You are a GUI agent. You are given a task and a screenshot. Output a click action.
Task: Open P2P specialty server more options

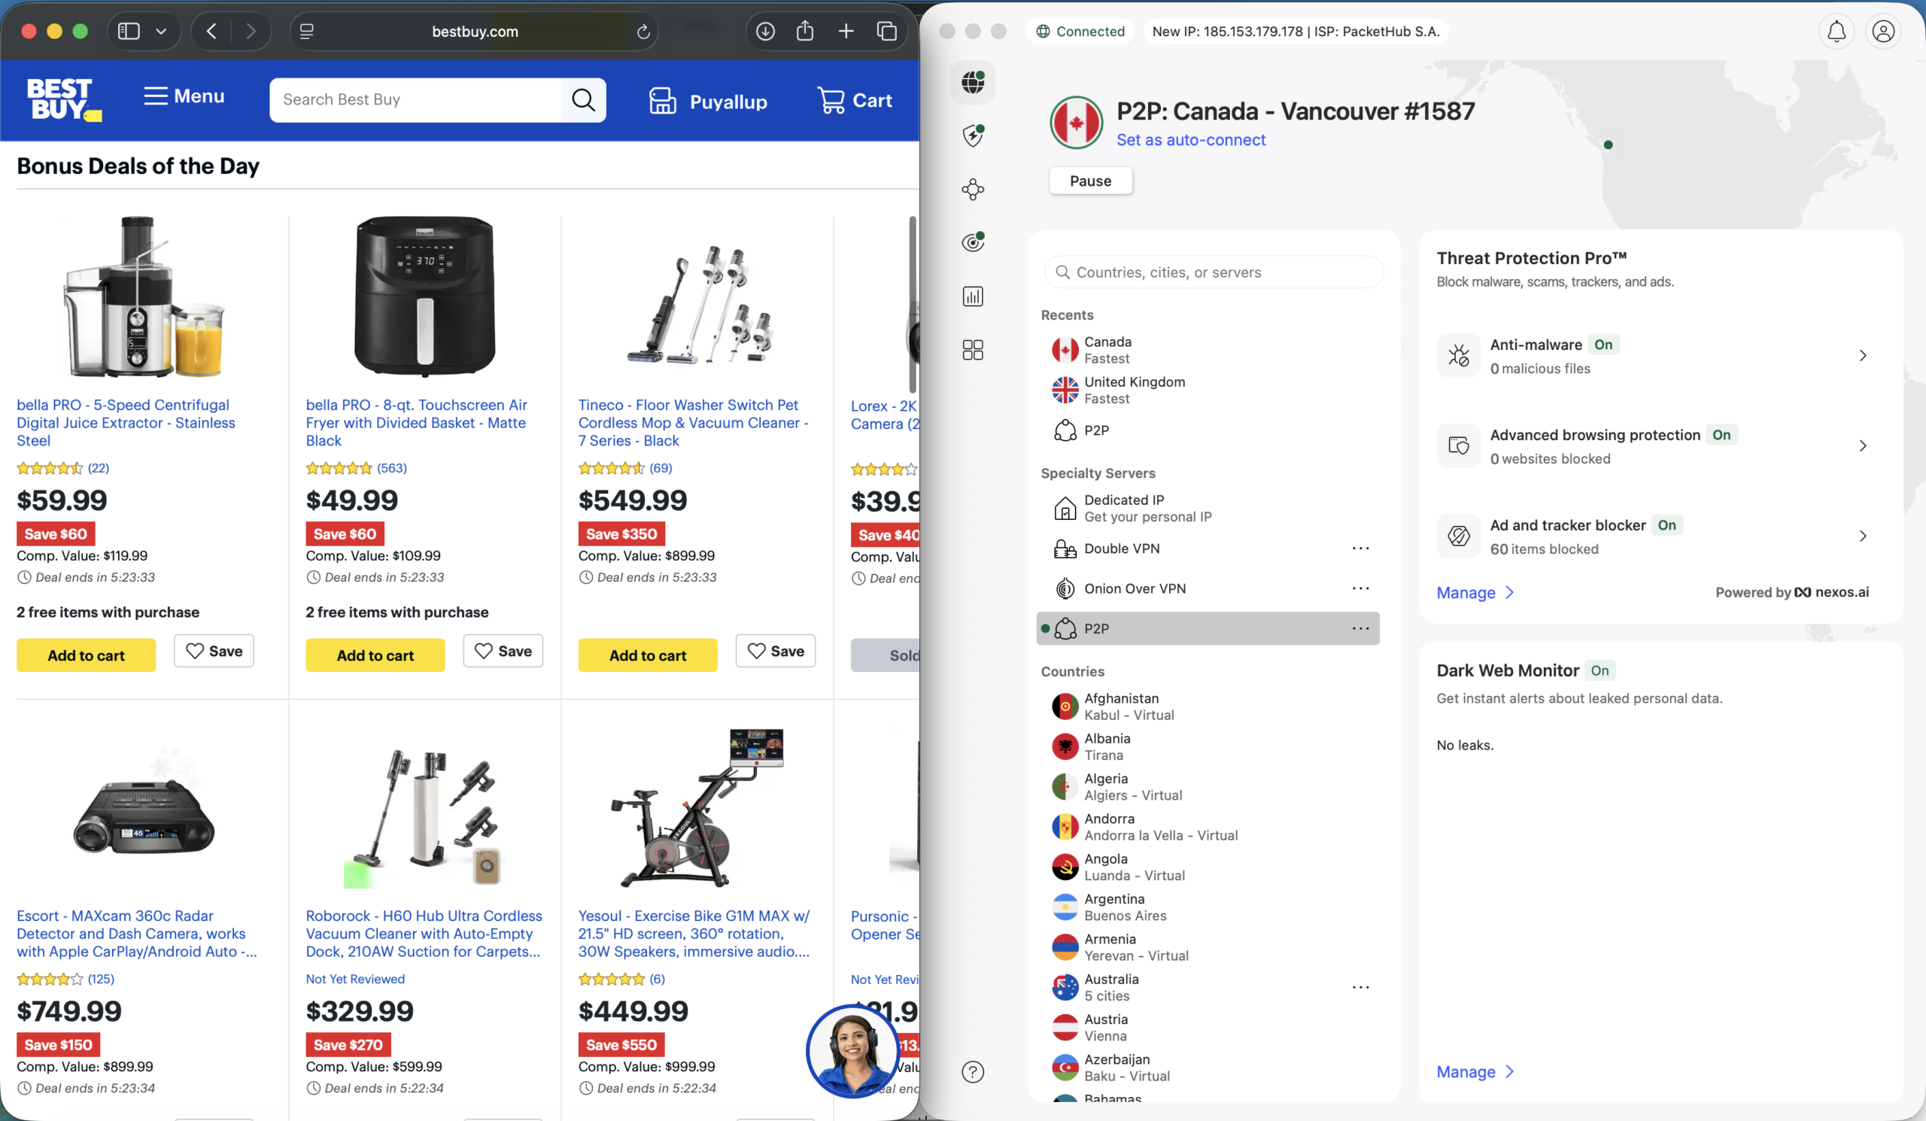(1360, 628)
